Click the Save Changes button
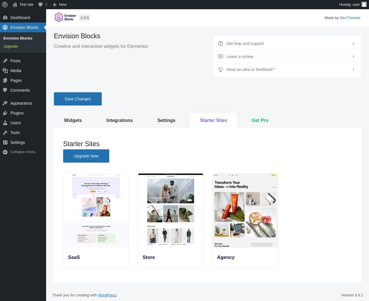The width and height of the screenshot is (369, 301). (x=78, y=99)
